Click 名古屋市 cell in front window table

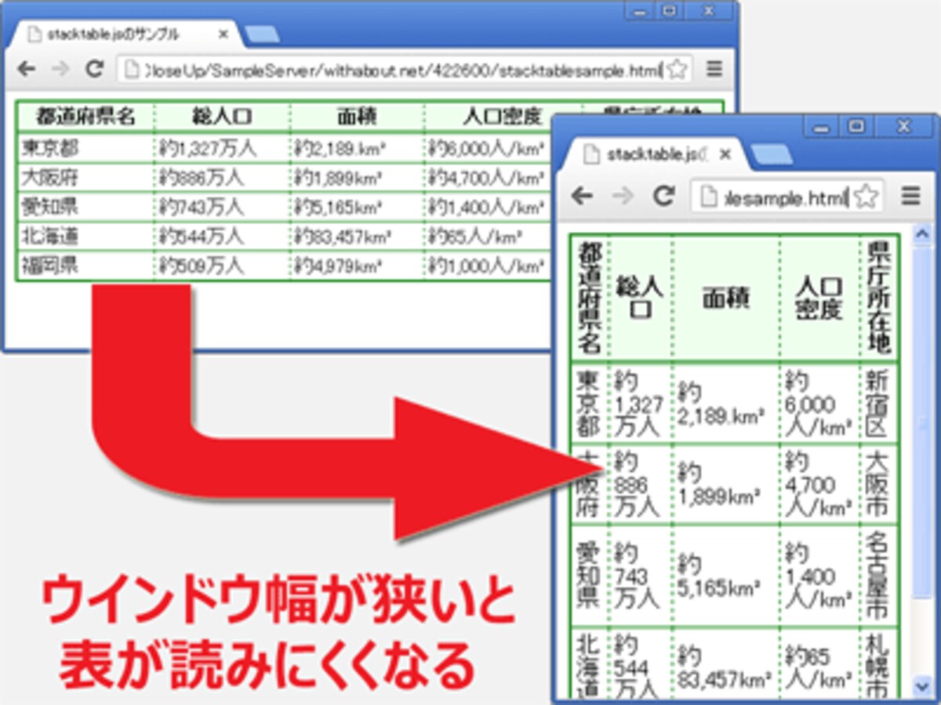point(879,576)
